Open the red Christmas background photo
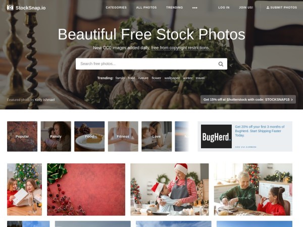Viewport: 303px width, 227px height. [86, 189]
